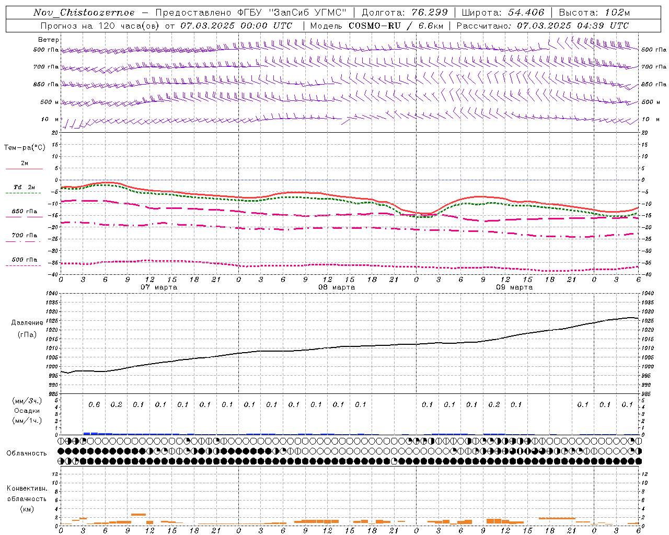The image size is (669, 535).
Task: Click the Высота: 102м header field
Action: (x=594, y=13)
